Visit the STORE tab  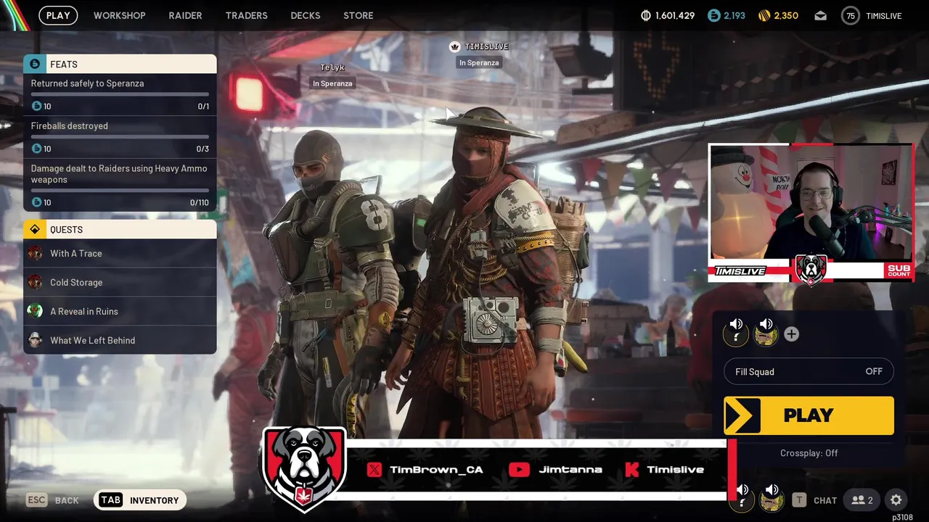pos(359,15)
